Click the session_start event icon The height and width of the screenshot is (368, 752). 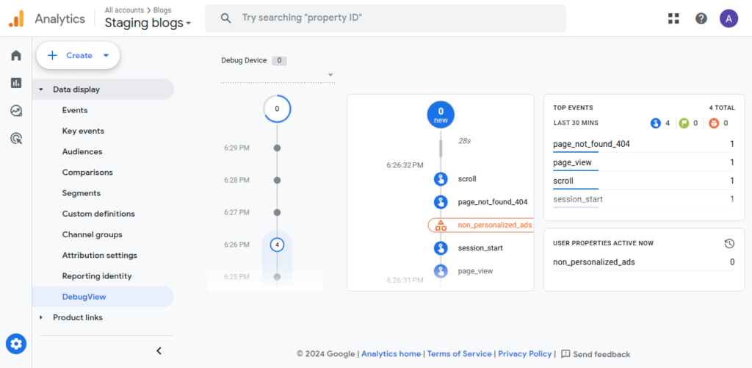[x=441, y=248]
